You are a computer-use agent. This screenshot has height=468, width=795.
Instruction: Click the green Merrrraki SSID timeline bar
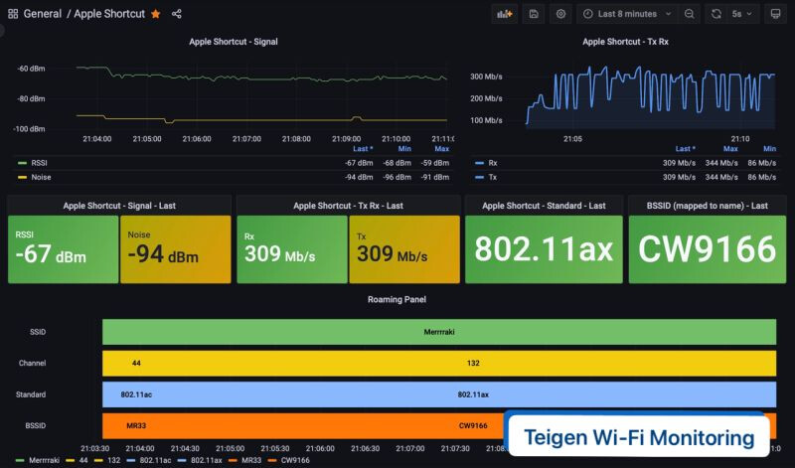(x=439, y=332)
